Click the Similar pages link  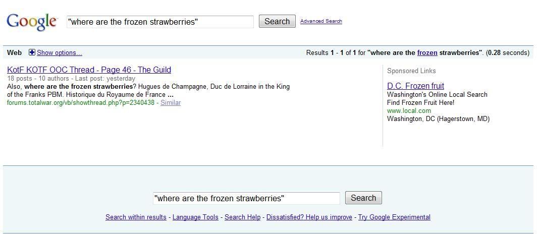click(x=171, y=102)
